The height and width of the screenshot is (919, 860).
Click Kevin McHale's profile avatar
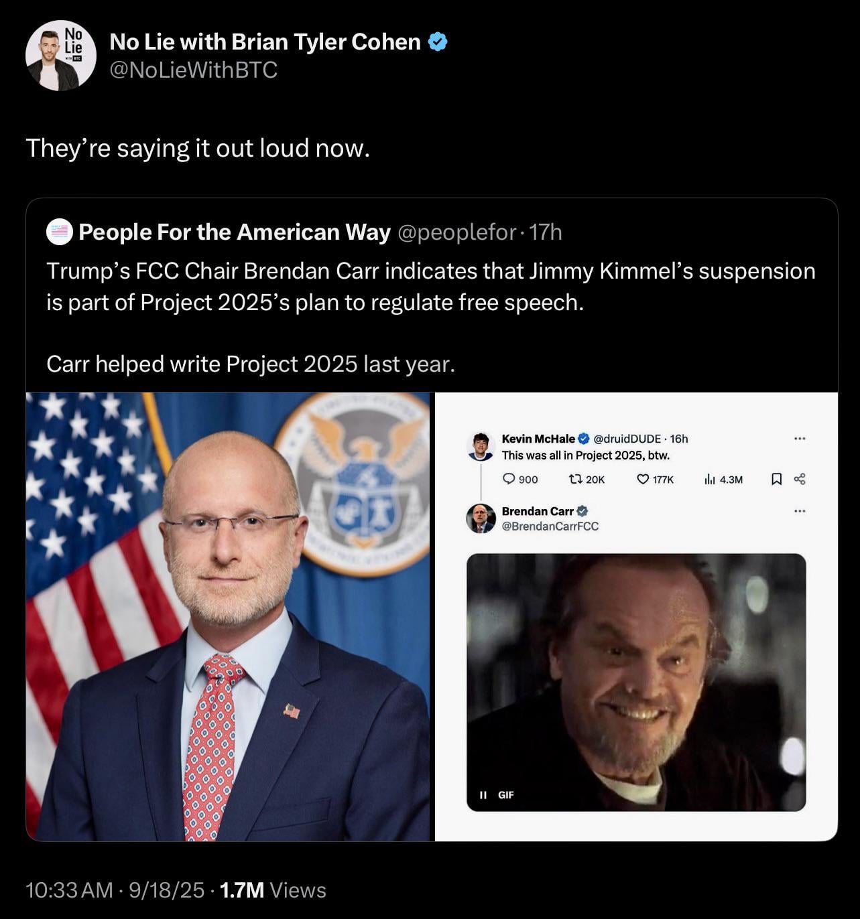(481, 446)
